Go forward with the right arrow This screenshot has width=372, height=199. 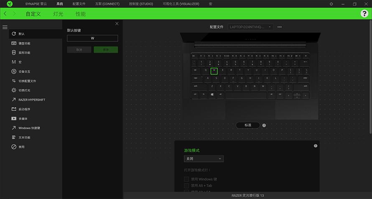15,14
